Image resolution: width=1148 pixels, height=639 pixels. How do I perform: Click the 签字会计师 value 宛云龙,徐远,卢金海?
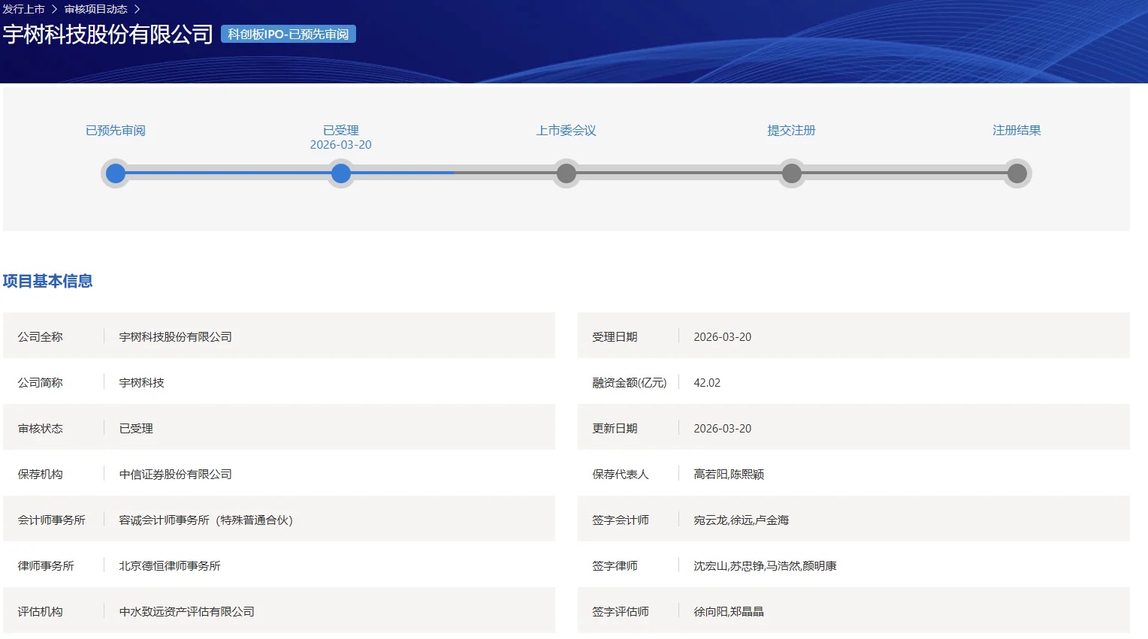point(742,520)
